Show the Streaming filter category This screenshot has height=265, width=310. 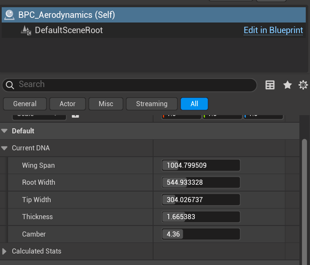pyautogui.click(x=151, y=104)
